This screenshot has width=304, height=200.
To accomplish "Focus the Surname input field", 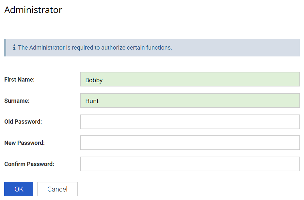I will [190, 101].
